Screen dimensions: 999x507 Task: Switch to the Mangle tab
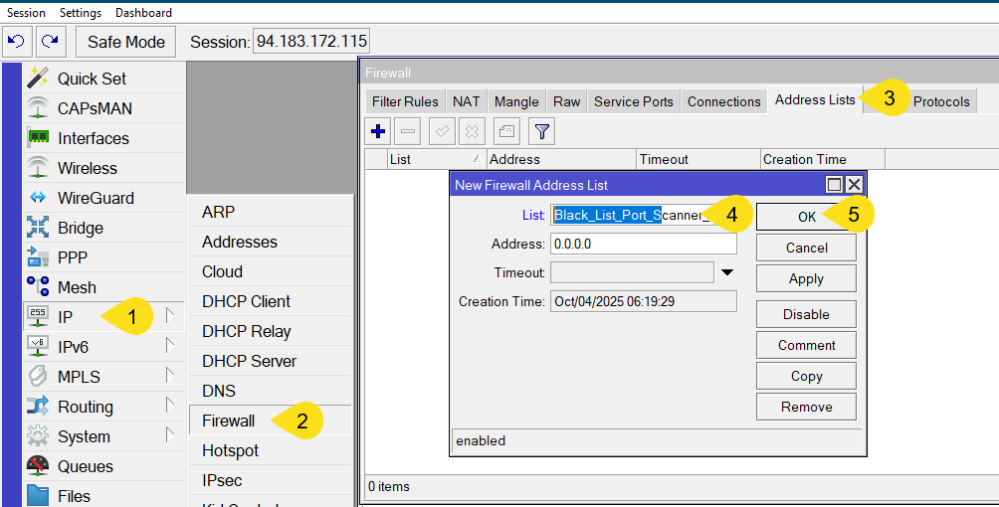click(516, 101)
